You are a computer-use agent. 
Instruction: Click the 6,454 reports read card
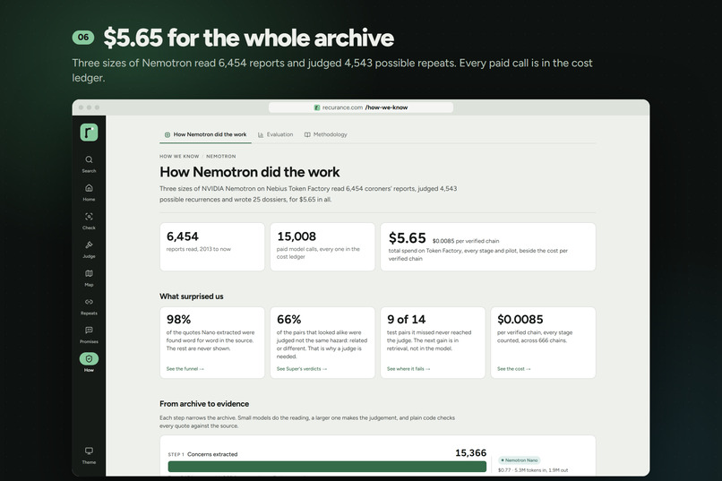point(212,246)
